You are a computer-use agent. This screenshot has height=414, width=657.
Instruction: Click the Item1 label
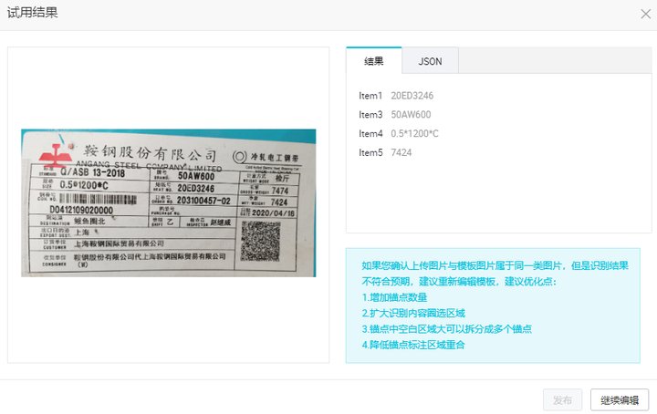[370, 96]
